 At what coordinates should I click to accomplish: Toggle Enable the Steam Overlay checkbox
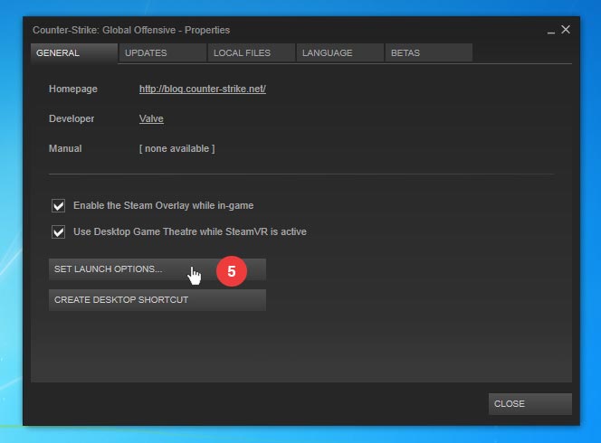click(58, 205)
